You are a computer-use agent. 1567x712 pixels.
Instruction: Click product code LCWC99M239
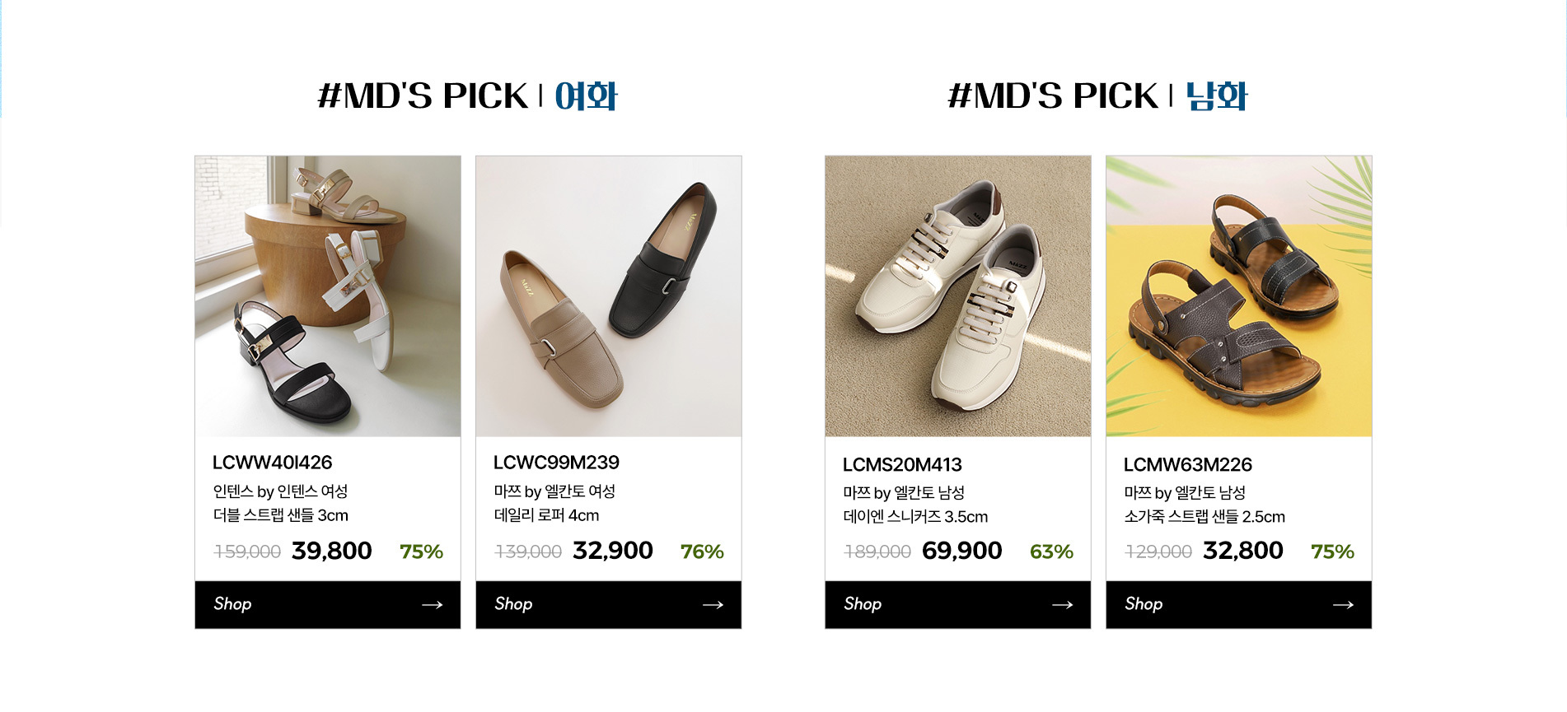pyautogui.click(x=556, y=463)
